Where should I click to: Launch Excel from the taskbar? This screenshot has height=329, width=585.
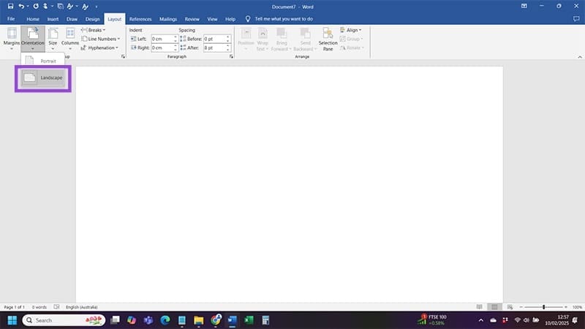coord(249,320)
